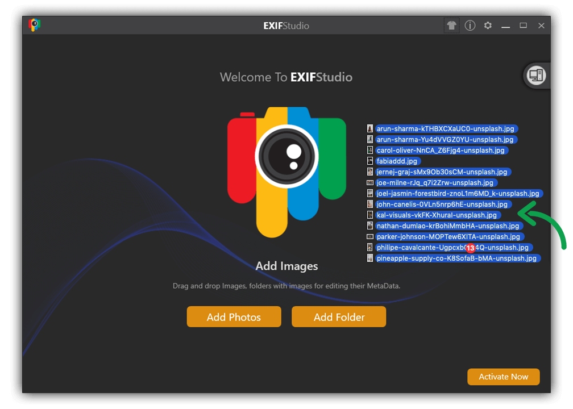This screenshot has height=409, width=573.
Task: Click the thumbnail beside jernej-graj-sMx9Ob30sCM-unsplash.jpg
Action: [x=370, y=172]
